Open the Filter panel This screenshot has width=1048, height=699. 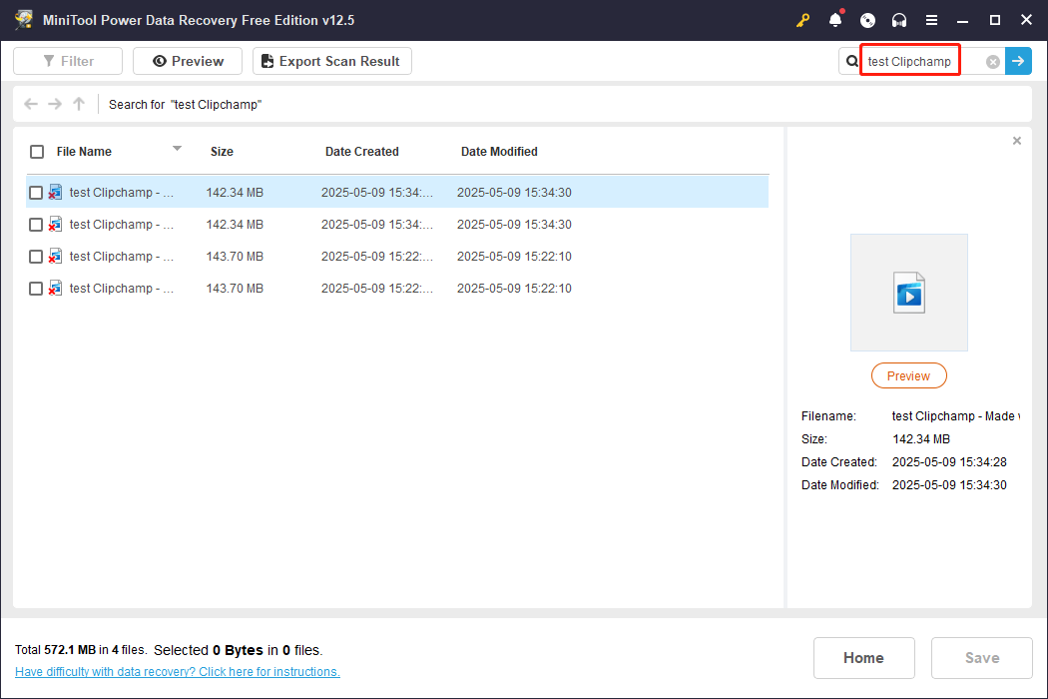point(67,61)
